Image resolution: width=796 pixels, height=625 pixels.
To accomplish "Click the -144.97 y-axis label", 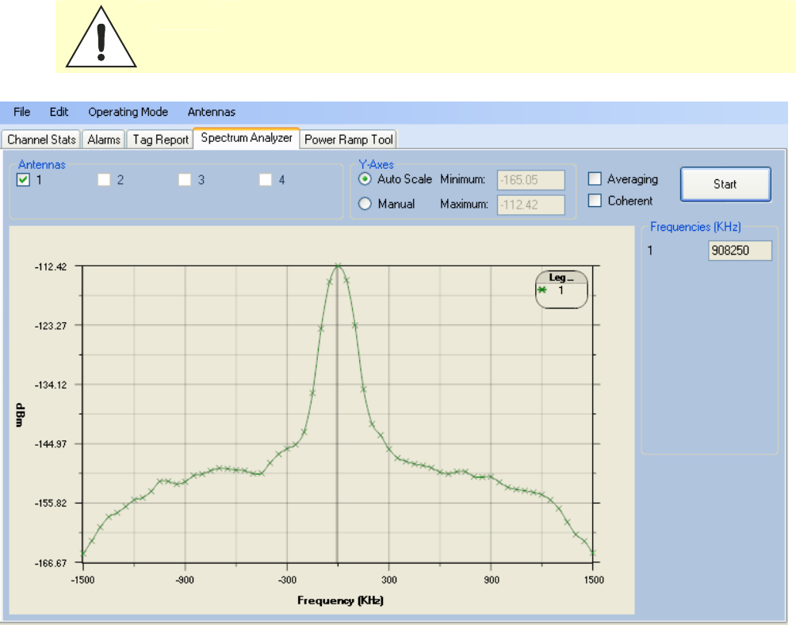I will (51, 444).
